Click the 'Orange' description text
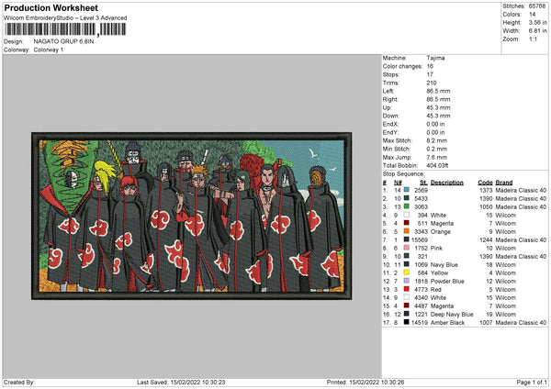The width and height of the screenshot is (551, 389). (440, 232)
